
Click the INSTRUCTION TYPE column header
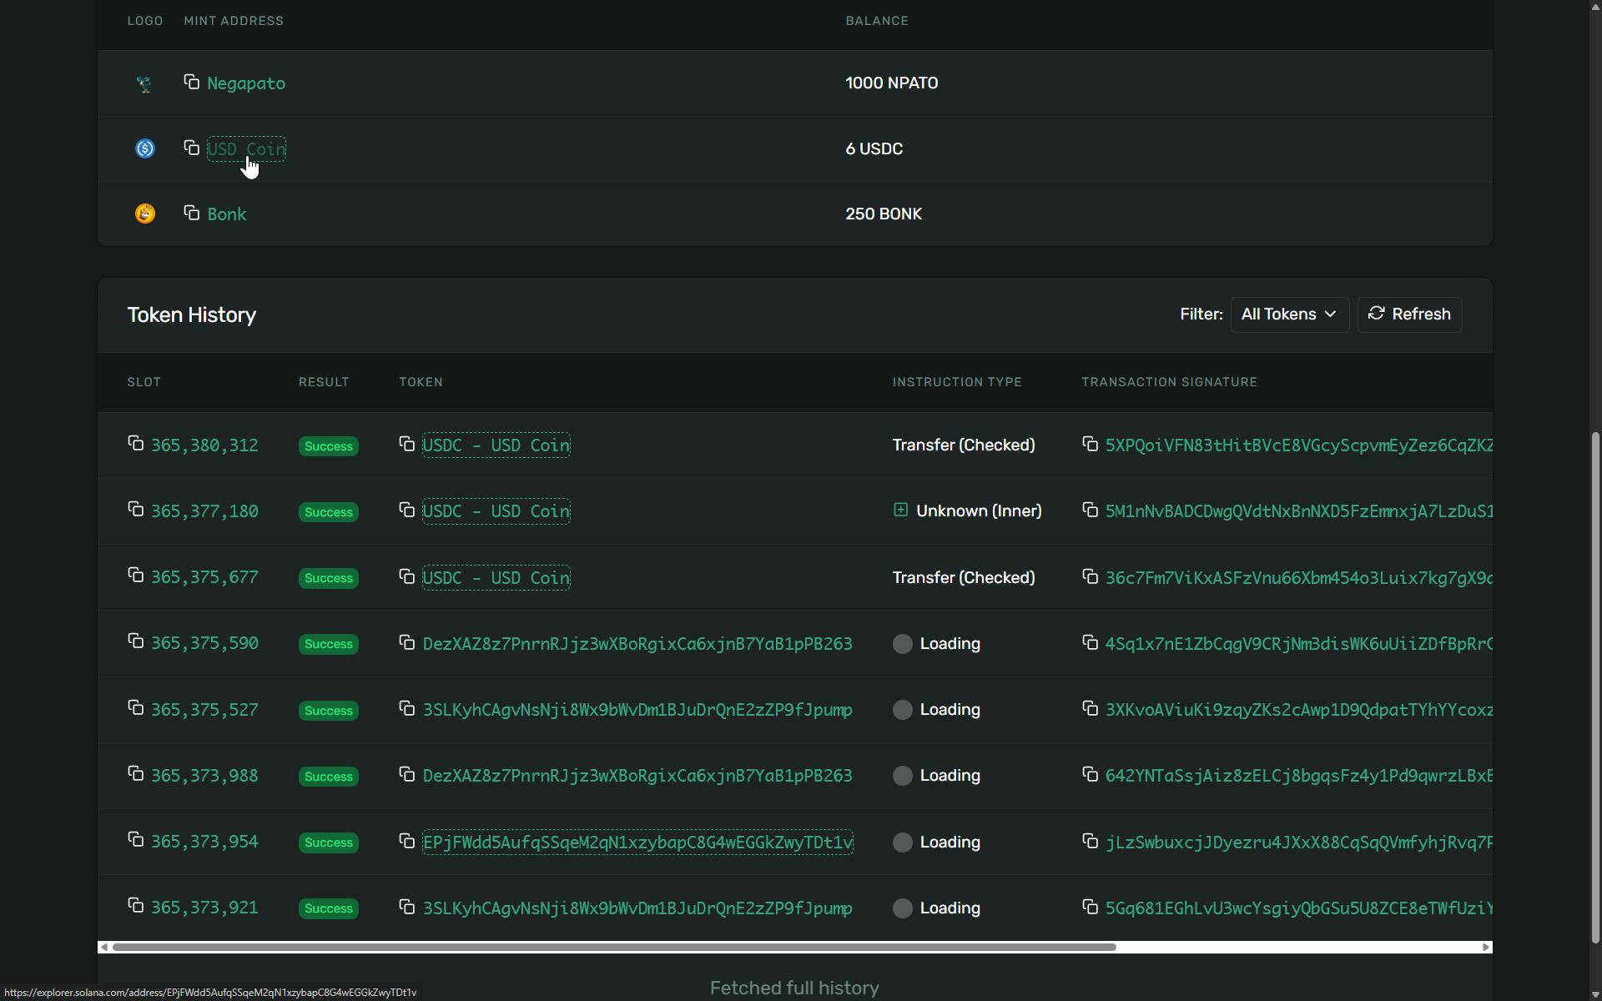point(957,382)
